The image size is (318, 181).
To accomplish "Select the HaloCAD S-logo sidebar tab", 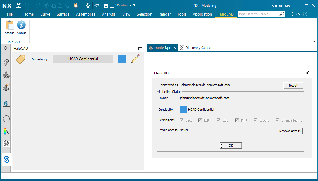I will click(x=6, y=159).
